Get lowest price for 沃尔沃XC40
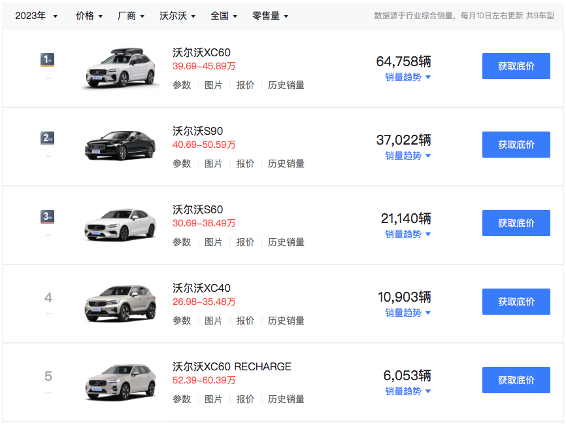Viewport: 566px width, 424px height. (516, 302)
